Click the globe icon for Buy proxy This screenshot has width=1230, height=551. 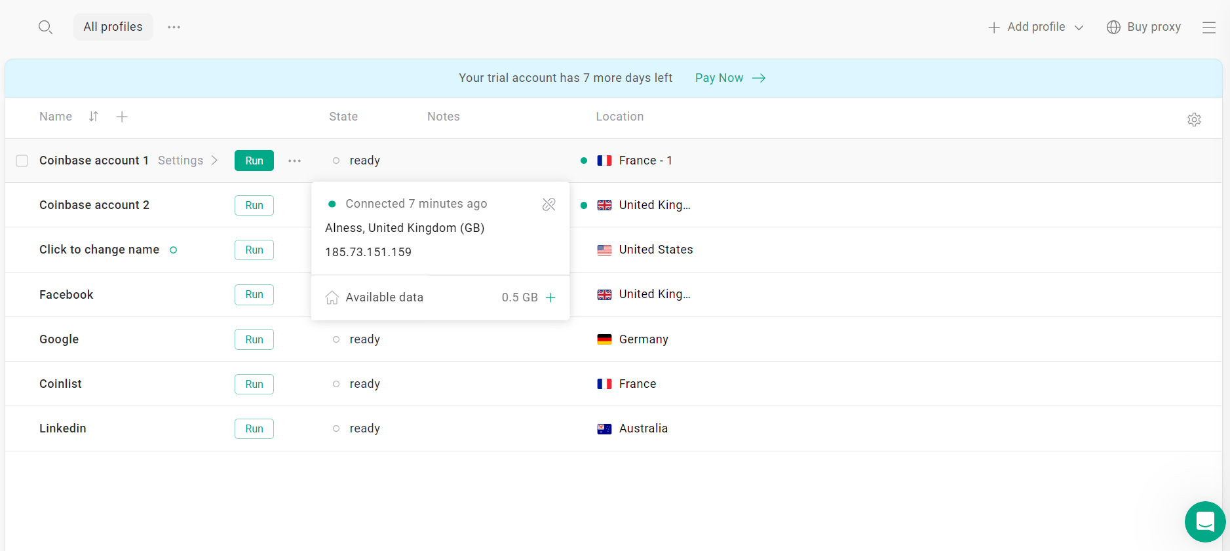coord(1113,27)
